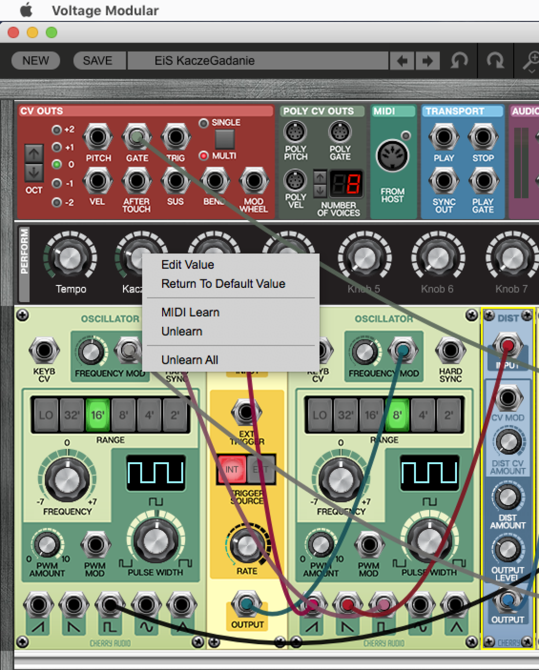539x670 pixels.
Task: Click the POLY PITCH output jack
Action: click(295, 132)
